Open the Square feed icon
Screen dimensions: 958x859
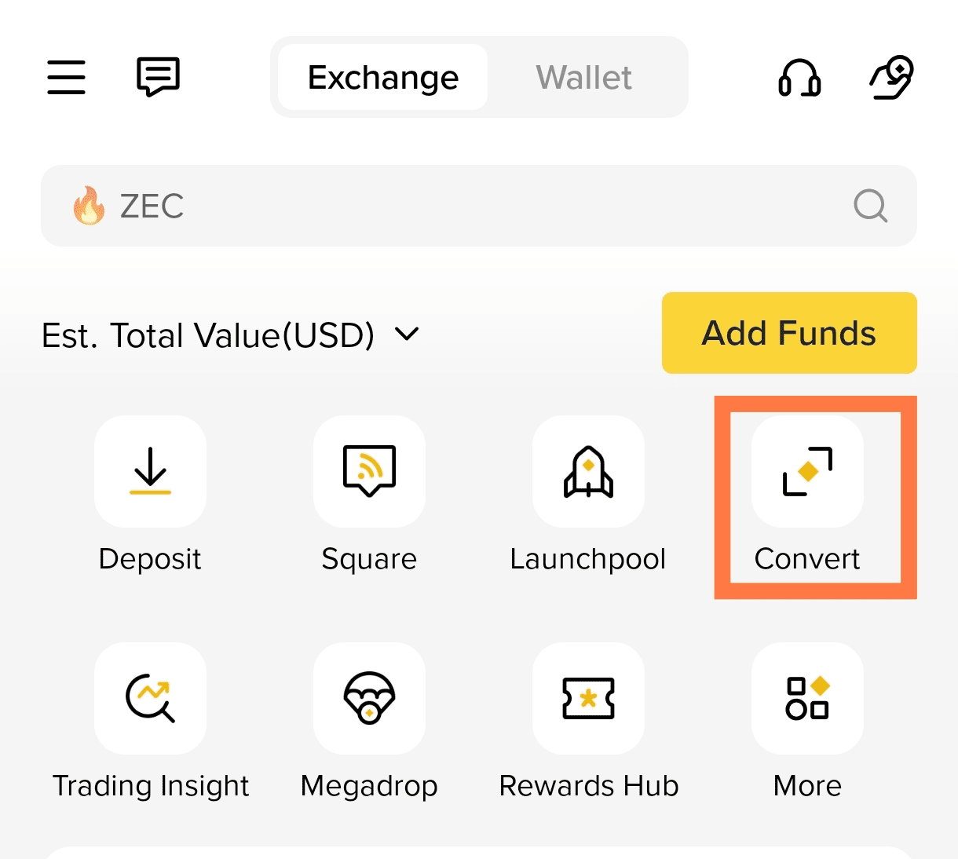[369, 471]
